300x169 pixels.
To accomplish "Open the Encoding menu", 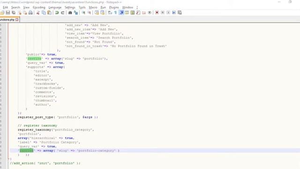I will click(x=39, y=8).
